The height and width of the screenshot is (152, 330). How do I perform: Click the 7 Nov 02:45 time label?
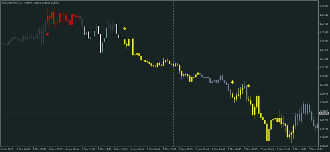click(x=202, y=149)
